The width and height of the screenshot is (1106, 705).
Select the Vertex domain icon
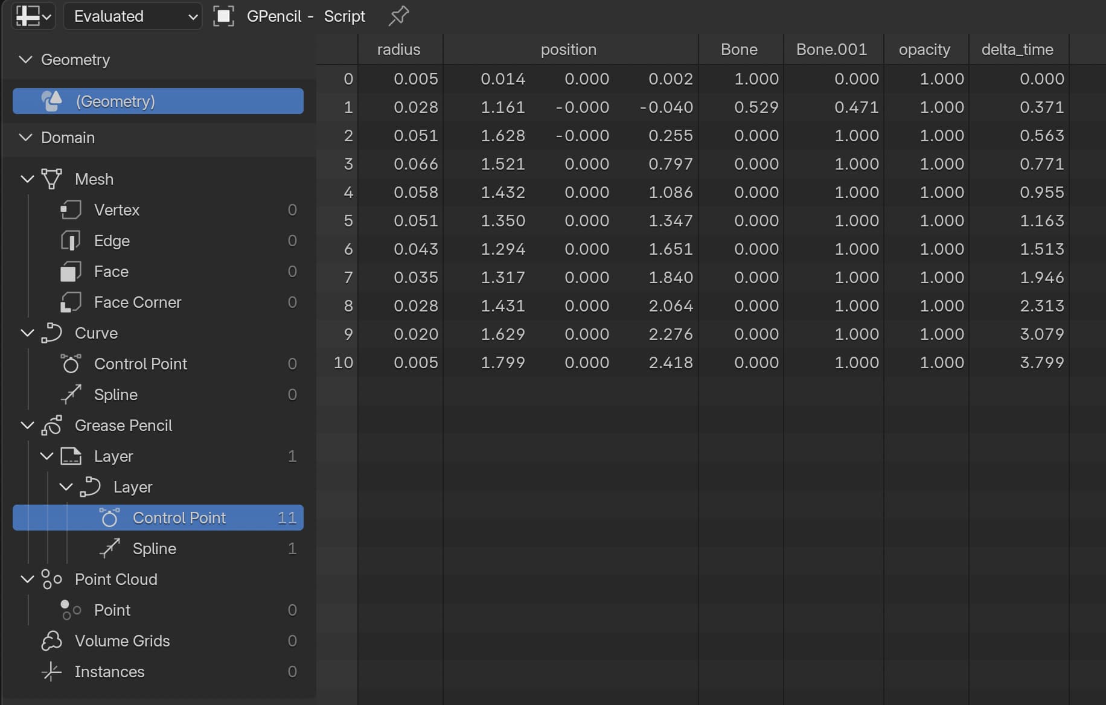click(71, 210)
